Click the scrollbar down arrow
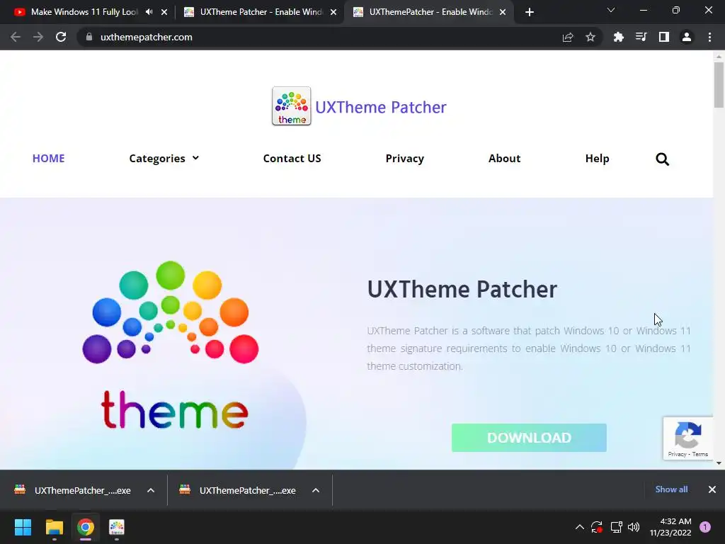Image resolution: width=725 pixels, height=544 pixels. point(719,463)
